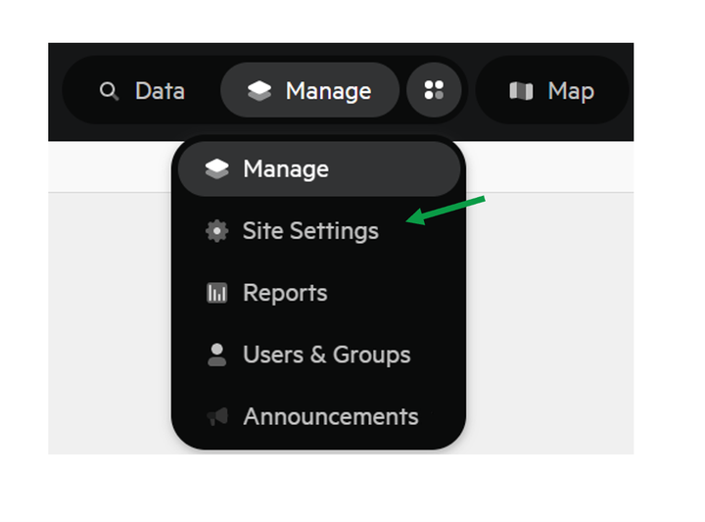Click the folded map icon

521,91
